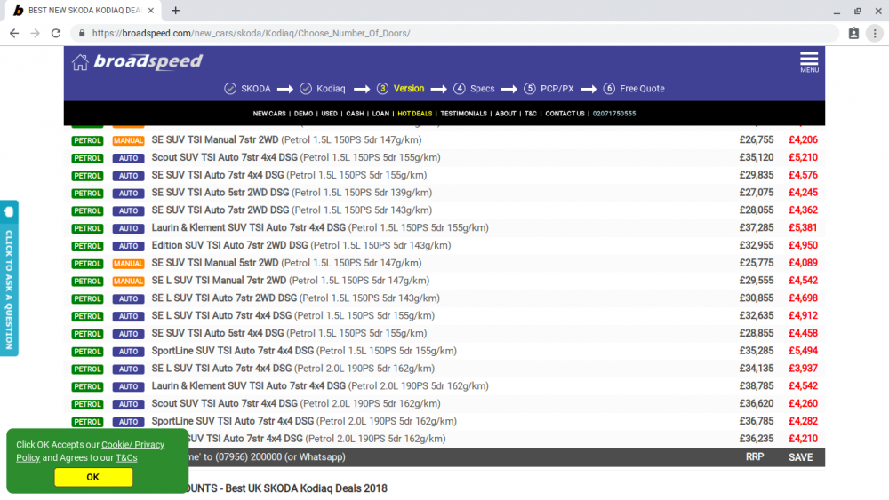Screen dimensions: 889x500
Task: Select SE SUV TSI Auto 7str 2WD DSG
Action: click(x=292, y=210)
